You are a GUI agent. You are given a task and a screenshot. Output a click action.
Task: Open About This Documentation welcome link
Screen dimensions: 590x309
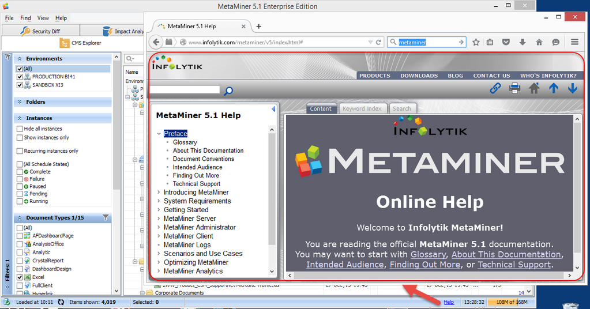pos(506,254)
